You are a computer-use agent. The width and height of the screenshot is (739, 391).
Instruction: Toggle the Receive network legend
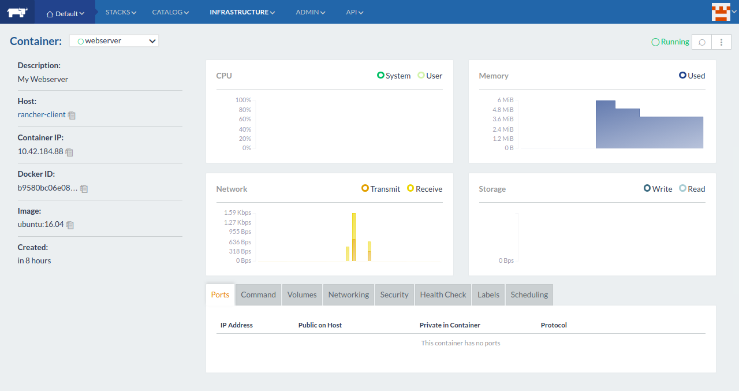pos(425,189)
